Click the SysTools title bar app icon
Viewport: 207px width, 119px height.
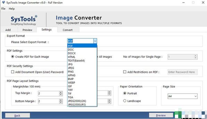(x=4, y=2)
